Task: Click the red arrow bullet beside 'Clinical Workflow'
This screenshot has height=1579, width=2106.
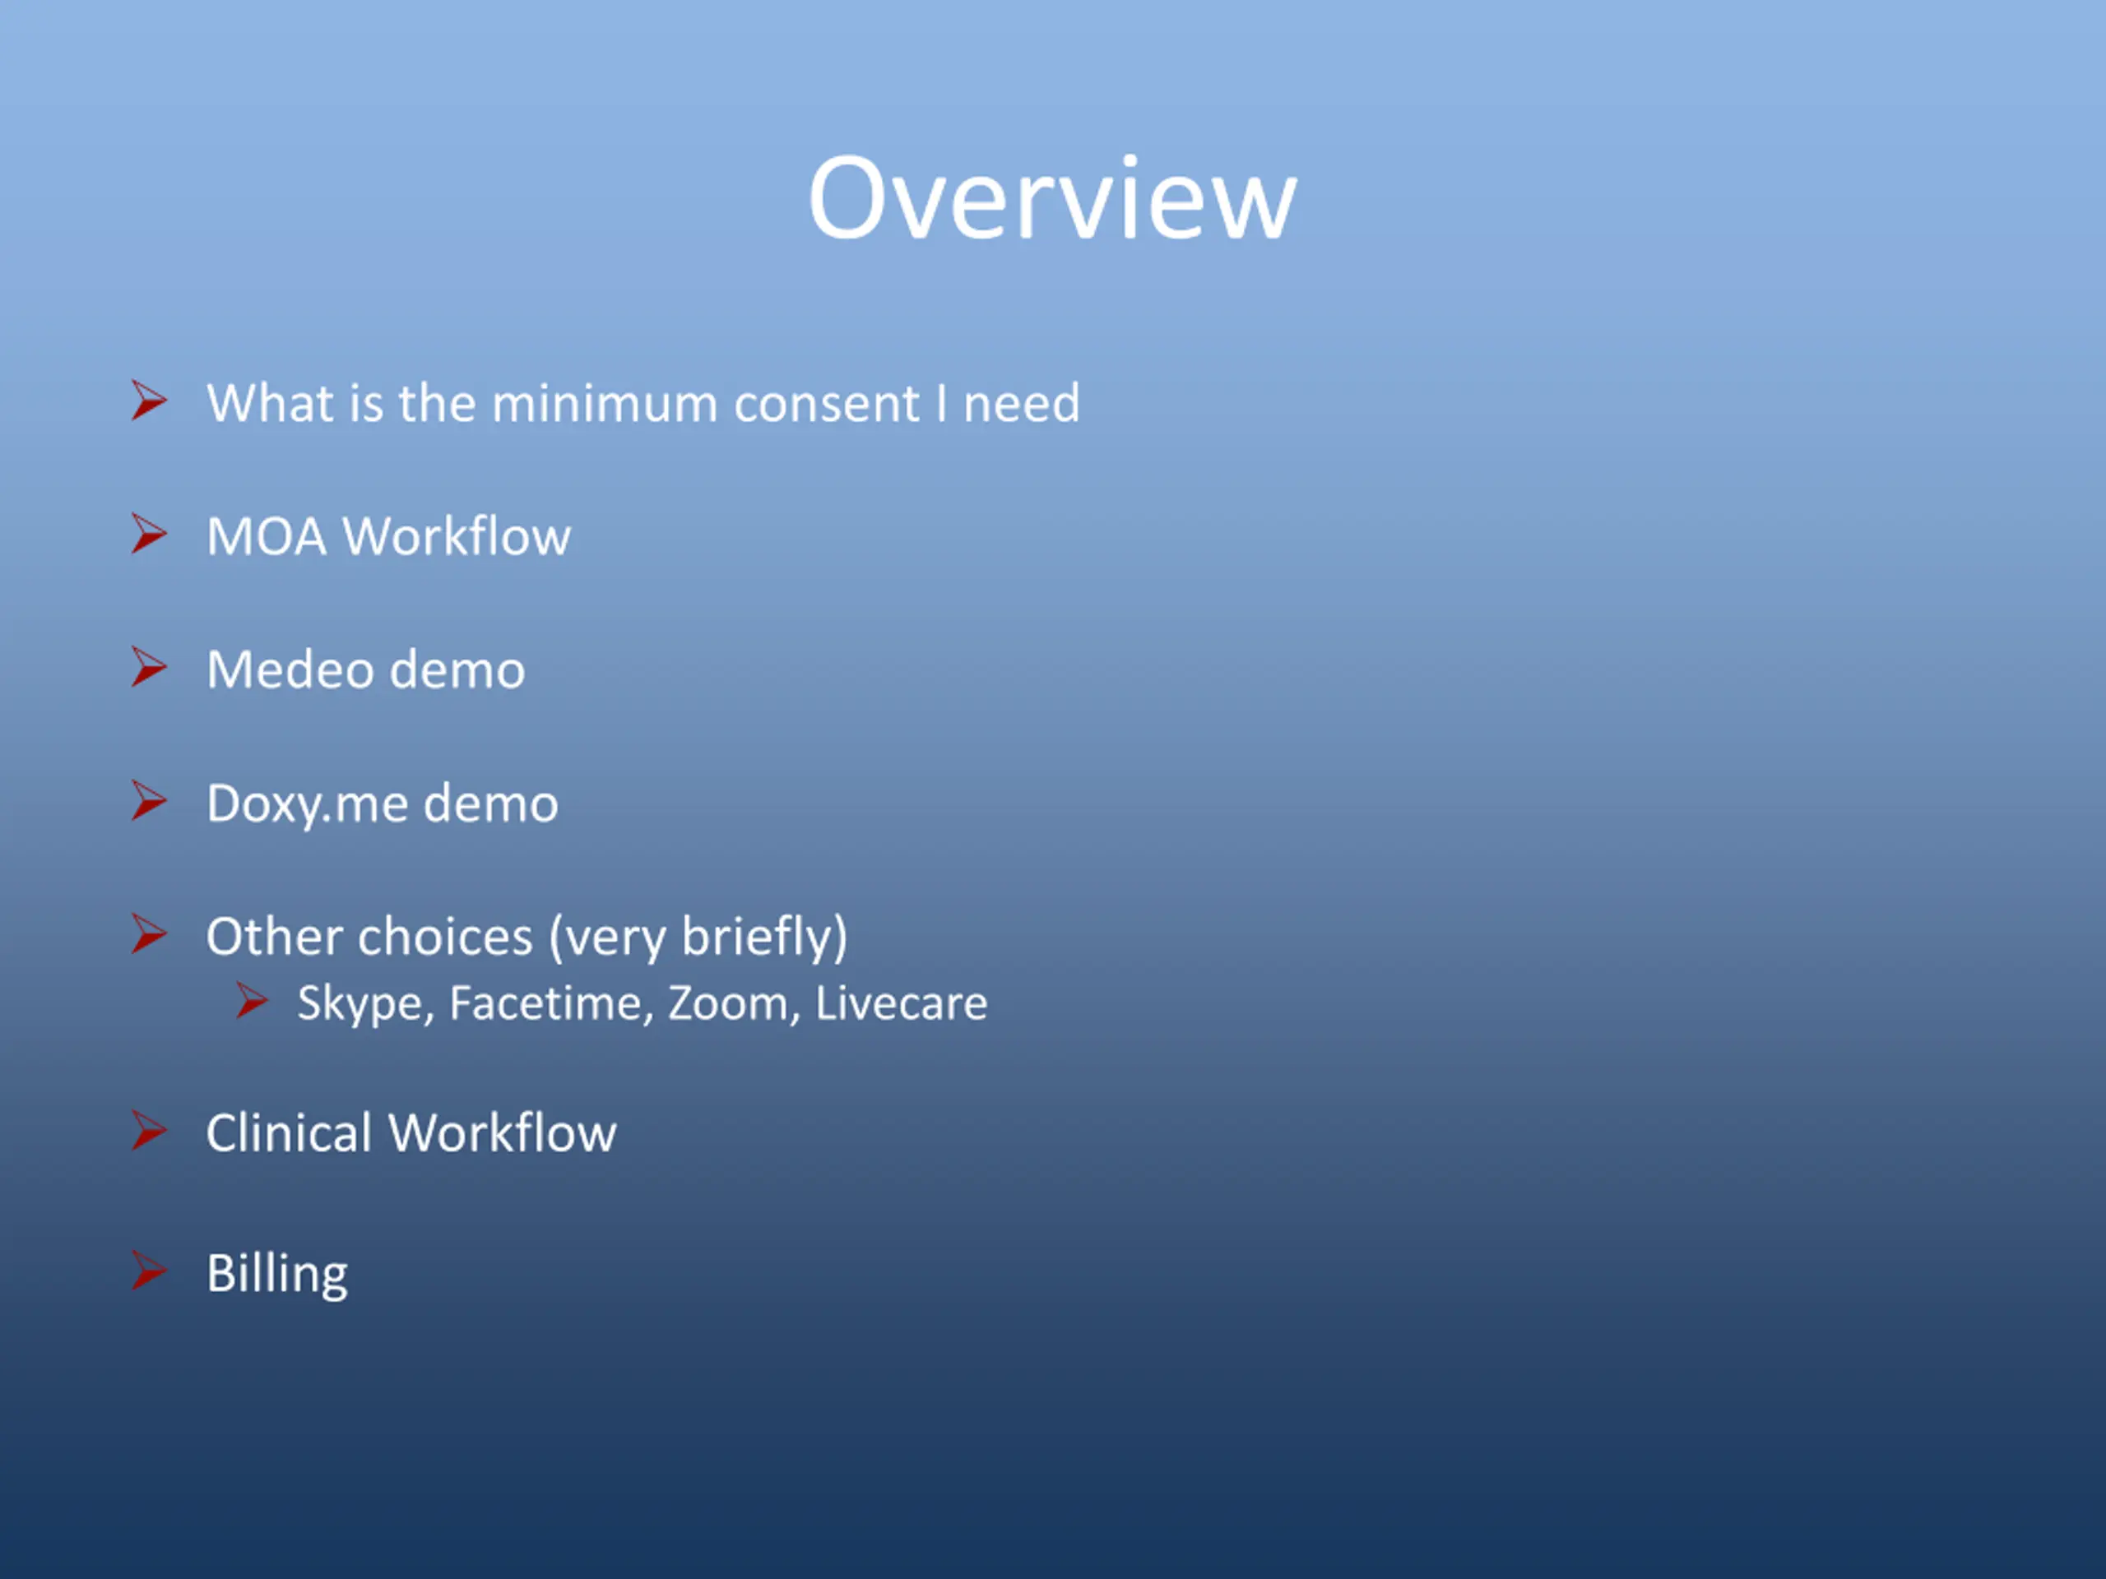Action: (150, 1131)
